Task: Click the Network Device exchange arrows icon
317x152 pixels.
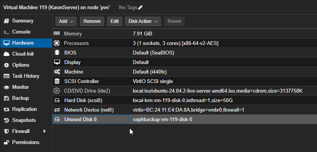Action: coord(57,110)
